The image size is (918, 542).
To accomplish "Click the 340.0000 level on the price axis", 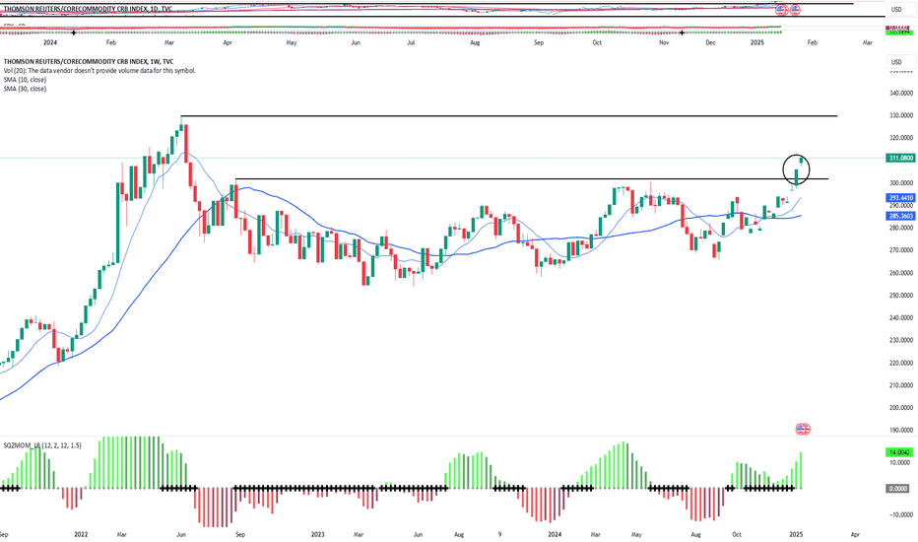I will [901, 93].
